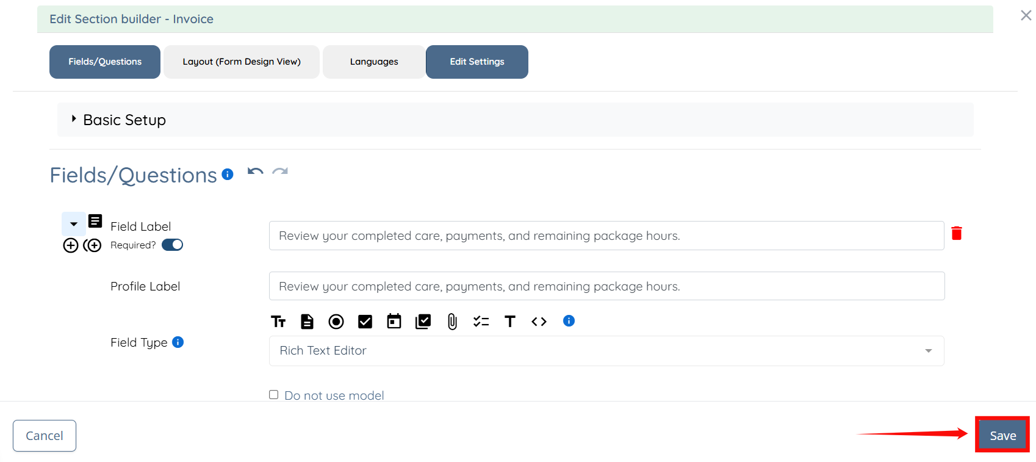This screenshot has width=1036, height=462.
Task: Close the Edit Section builder dialog
Action: (1026, 15)
